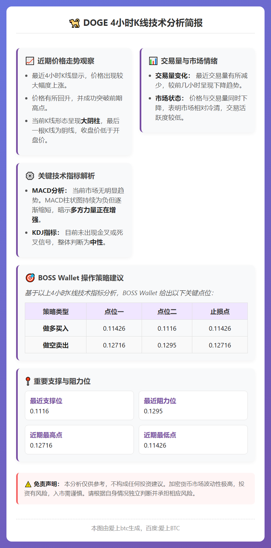Click the 交易量变化 label

[173, 76]
